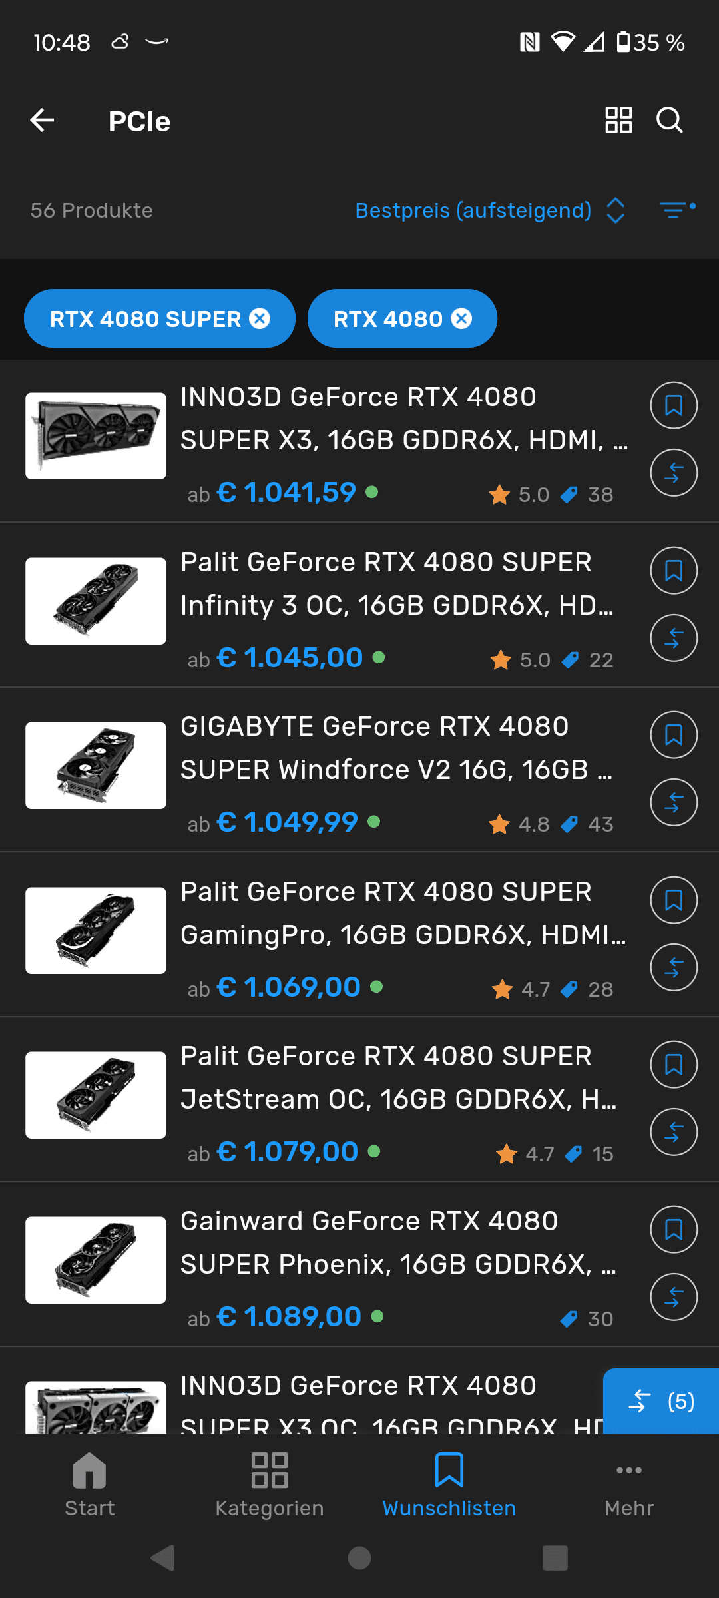Compare Gainward Phoenix graphics card
This screenshot has width=719, height=1598.
tap(674, 1296)
